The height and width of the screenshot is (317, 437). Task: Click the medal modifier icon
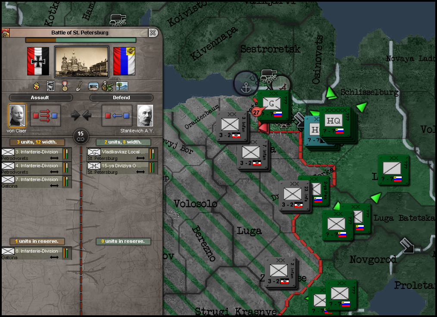[x=65, y=86]
